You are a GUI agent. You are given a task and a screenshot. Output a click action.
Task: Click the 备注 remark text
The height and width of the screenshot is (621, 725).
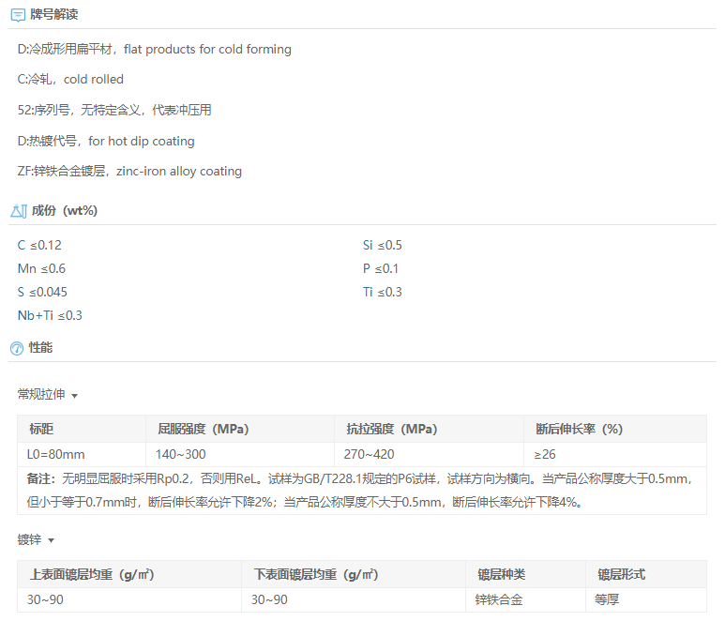click(362, 491)
